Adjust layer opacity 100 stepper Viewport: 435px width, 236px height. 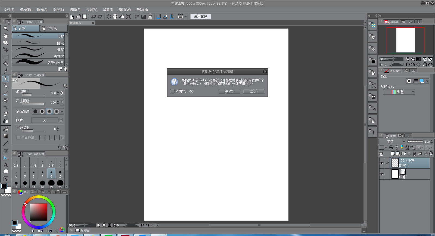click(432, 142)
